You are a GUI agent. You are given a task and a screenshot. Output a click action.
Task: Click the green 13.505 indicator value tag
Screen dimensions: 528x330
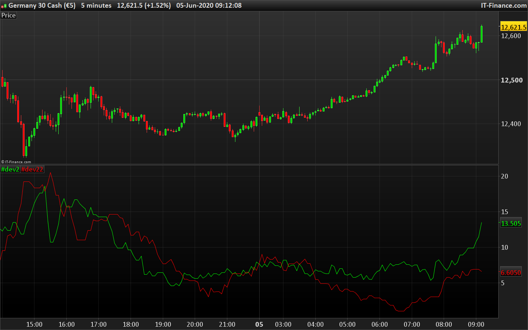511,223
